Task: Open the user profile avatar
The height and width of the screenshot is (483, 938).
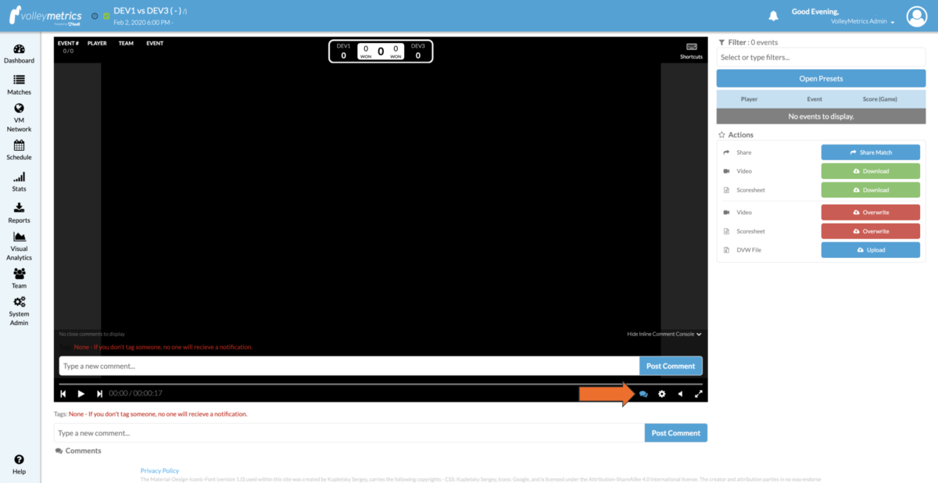Action: 916,16
